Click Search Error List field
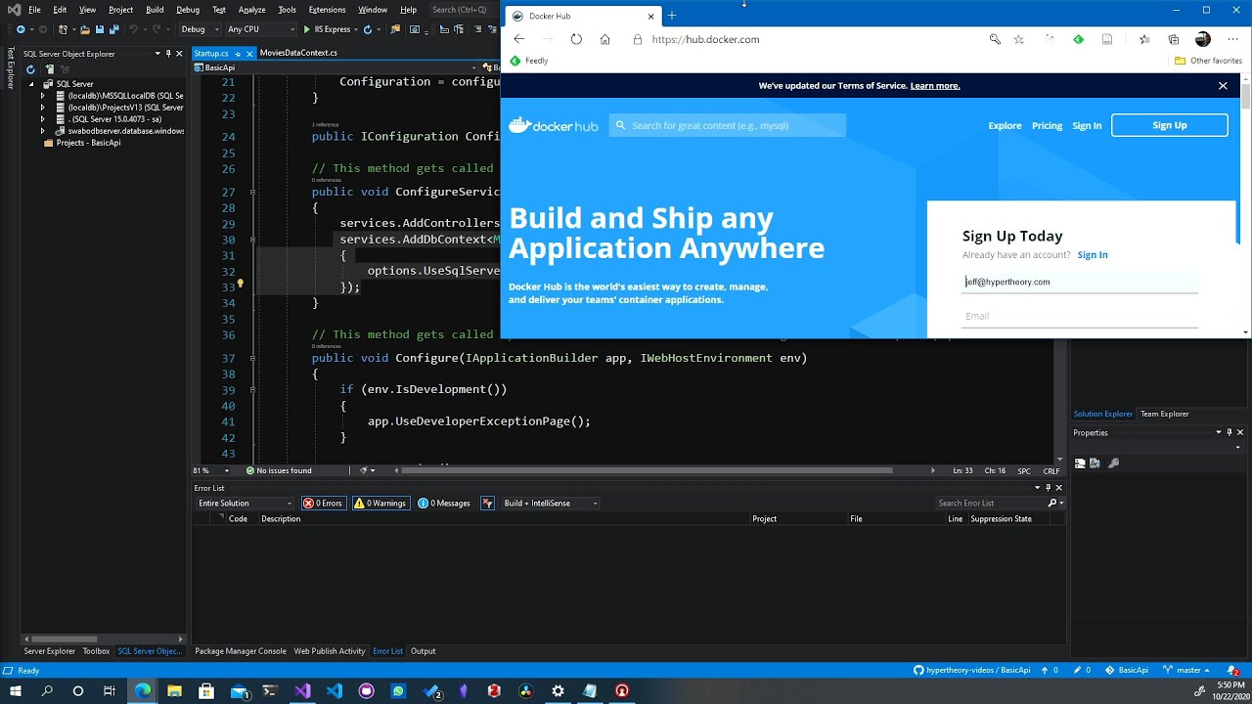This screenshot has width=1252, height=704. click(991, 504)
